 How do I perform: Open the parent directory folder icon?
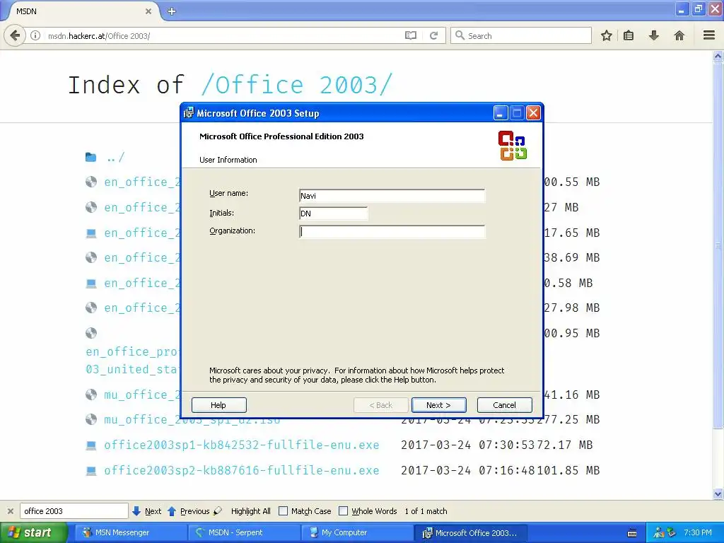point(91,158)
